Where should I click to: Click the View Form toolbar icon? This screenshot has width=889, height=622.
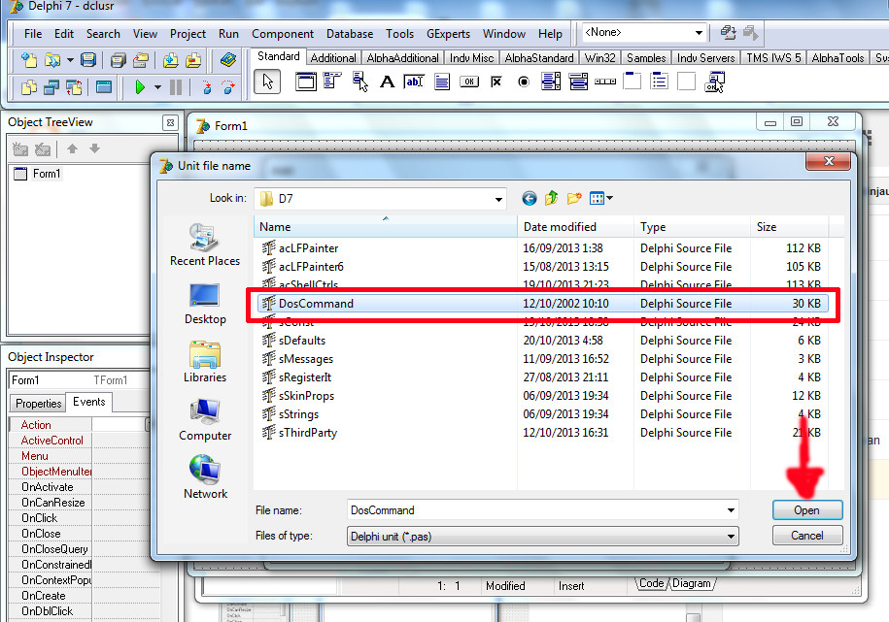point(51,87)
